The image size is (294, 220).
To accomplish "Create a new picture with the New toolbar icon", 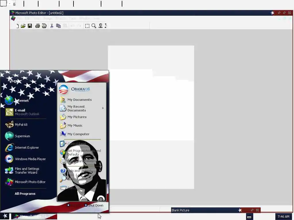I will 17,26.
